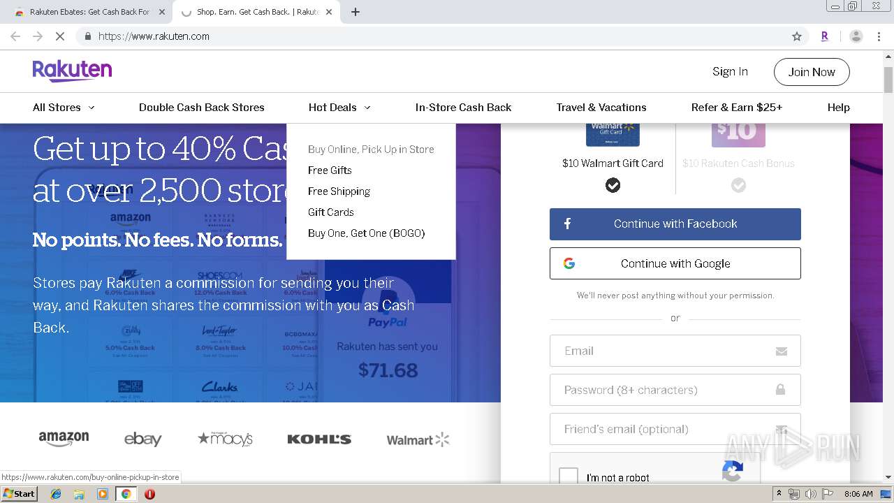894x503 pixels.
Task: Show hidden tray icons arrow
Action: [779, 494]
